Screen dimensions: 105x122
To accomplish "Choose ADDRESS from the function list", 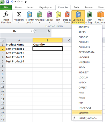I will [87, 27].
